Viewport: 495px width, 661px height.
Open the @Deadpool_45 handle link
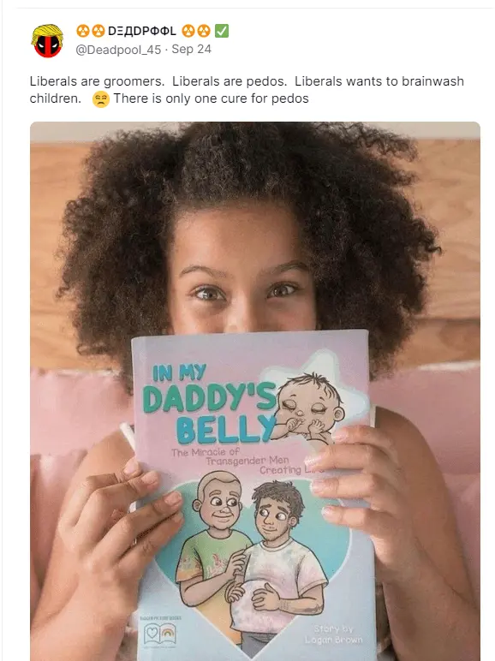(x=118, y=50)
